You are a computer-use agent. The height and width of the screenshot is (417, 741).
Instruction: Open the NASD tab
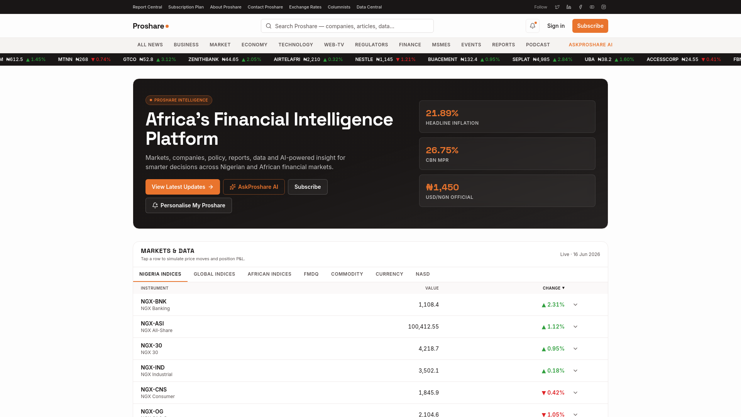[x=423, y=274]
